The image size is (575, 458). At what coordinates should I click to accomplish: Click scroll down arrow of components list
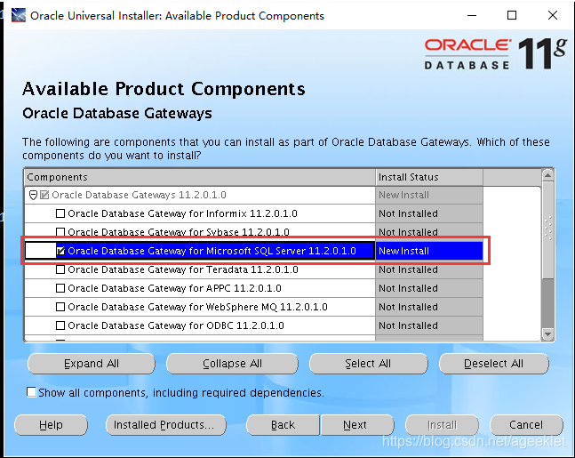point(547,334)
